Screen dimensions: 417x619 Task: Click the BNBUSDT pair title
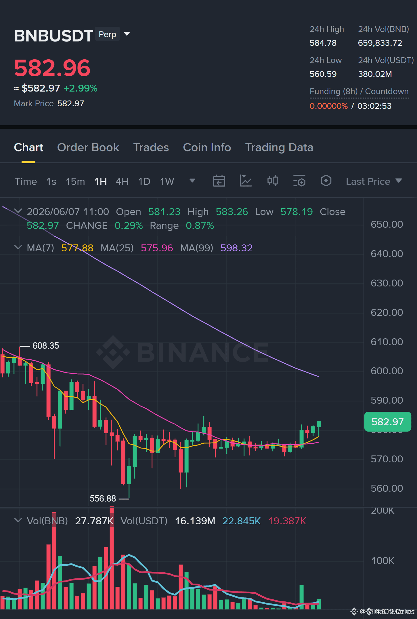click(53, 36)
